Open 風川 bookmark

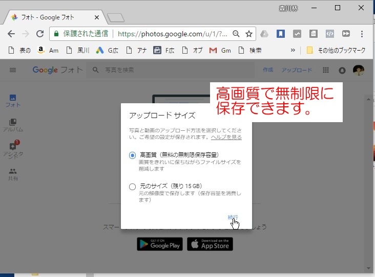78,51
